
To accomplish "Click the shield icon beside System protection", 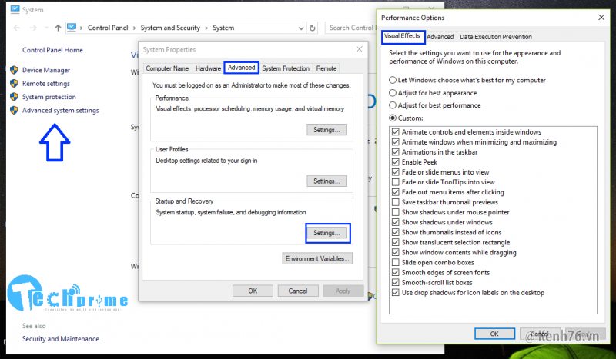I will click(14, 97).
